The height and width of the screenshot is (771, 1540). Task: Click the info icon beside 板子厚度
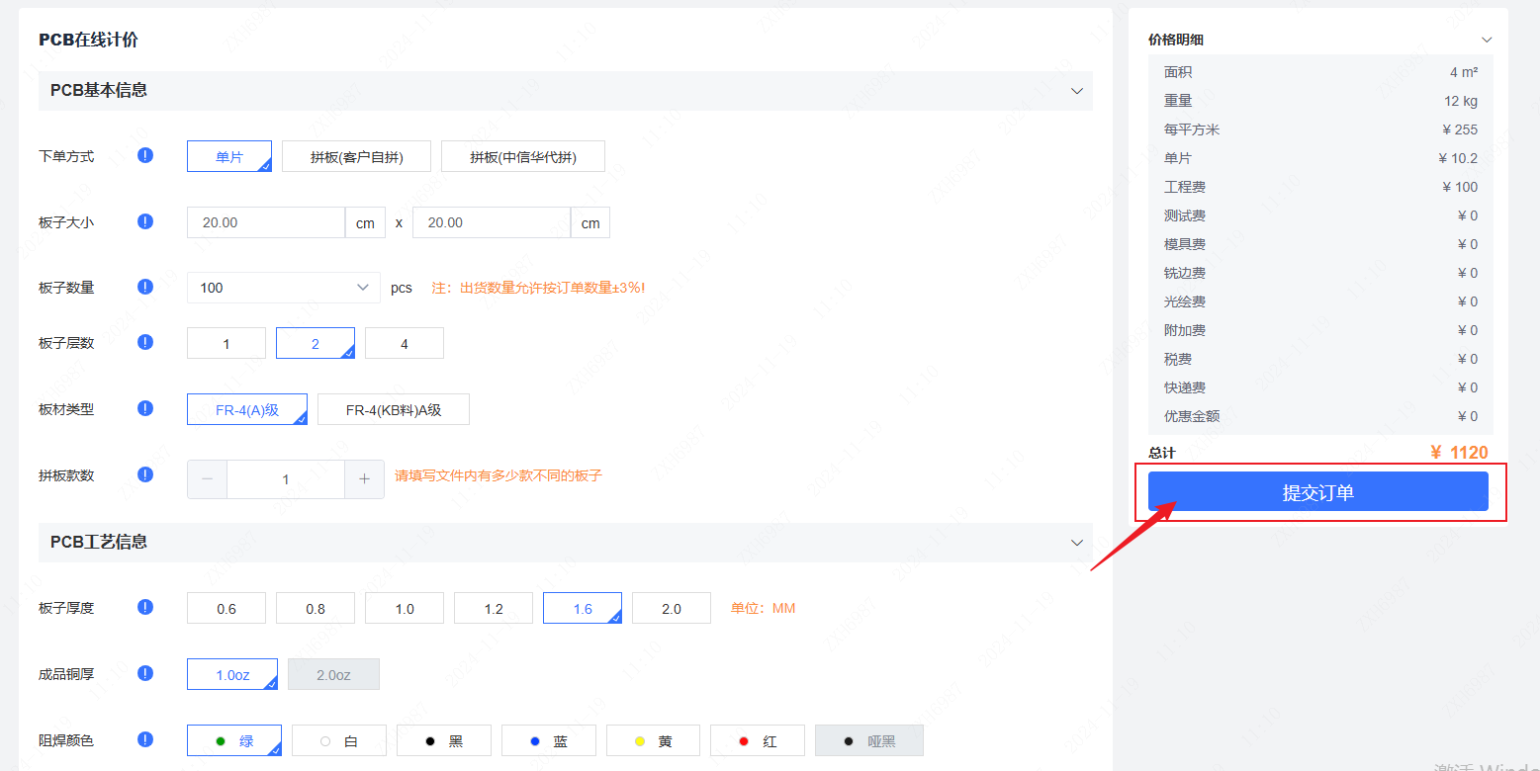coord(144,607)
